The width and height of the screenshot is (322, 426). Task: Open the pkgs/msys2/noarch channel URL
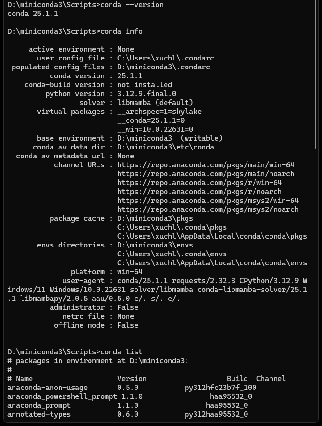(x=208, y=209)
